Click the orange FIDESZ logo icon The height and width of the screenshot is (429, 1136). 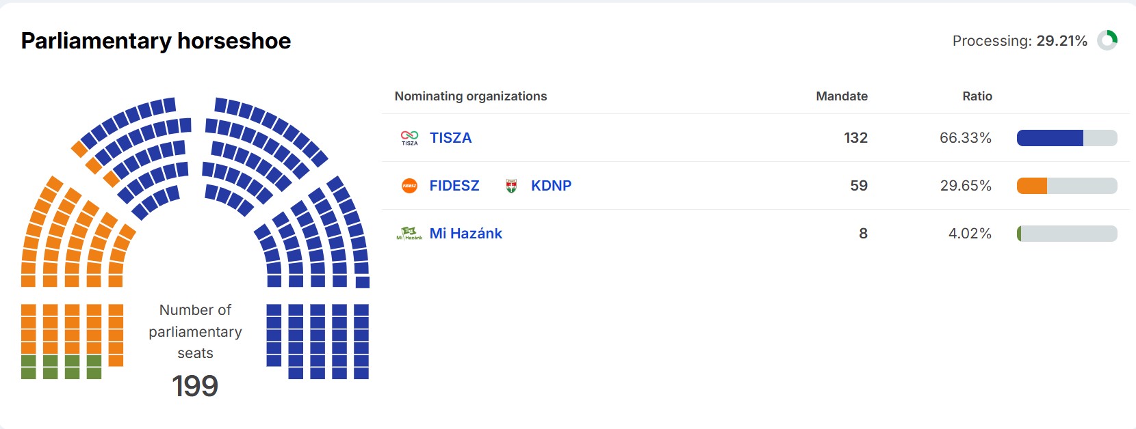click(409, 186)
